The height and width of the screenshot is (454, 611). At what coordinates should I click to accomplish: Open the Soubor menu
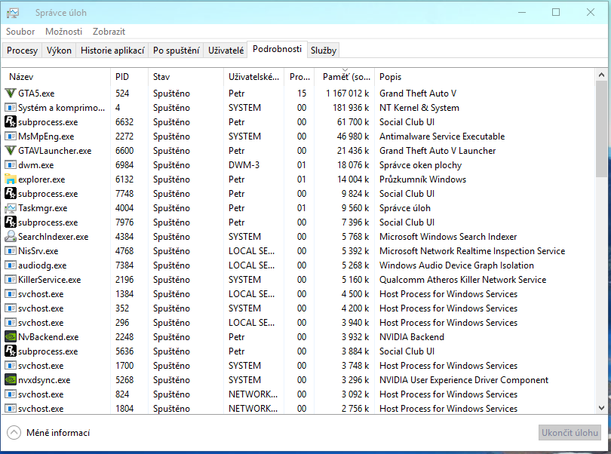(x=20, y=32)
